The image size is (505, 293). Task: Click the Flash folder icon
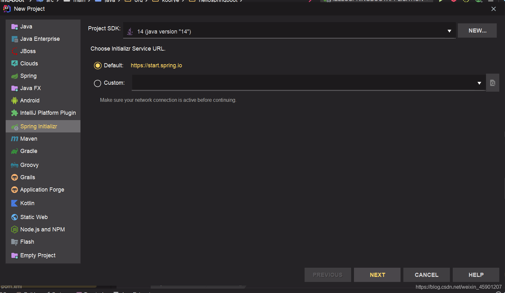pos(15,242)
